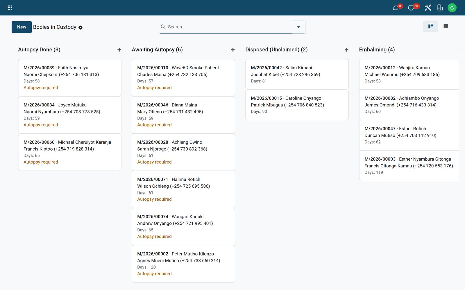The height and width of the screenshot is (290, 465).
Task: Add a card to Awaiting Autopsy column
Action: (x=233, y=50)
